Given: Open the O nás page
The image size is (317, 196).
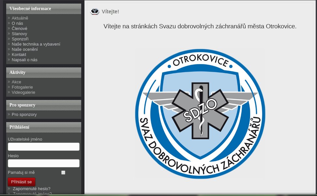Looking at the screenshot, I should [17, 23].
